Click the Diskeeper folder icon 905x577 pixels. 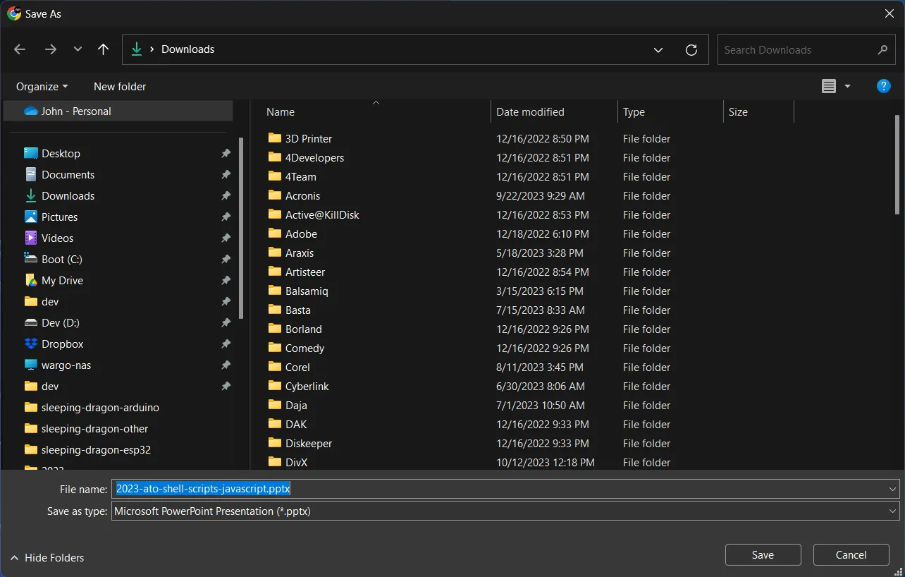[x=275, y=443]
